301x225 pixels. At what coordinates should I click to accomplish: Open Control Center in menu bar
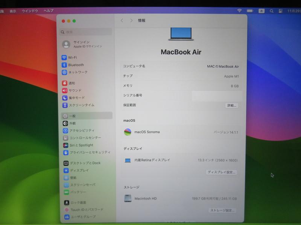pyautogui.click(x=280, y=11)
